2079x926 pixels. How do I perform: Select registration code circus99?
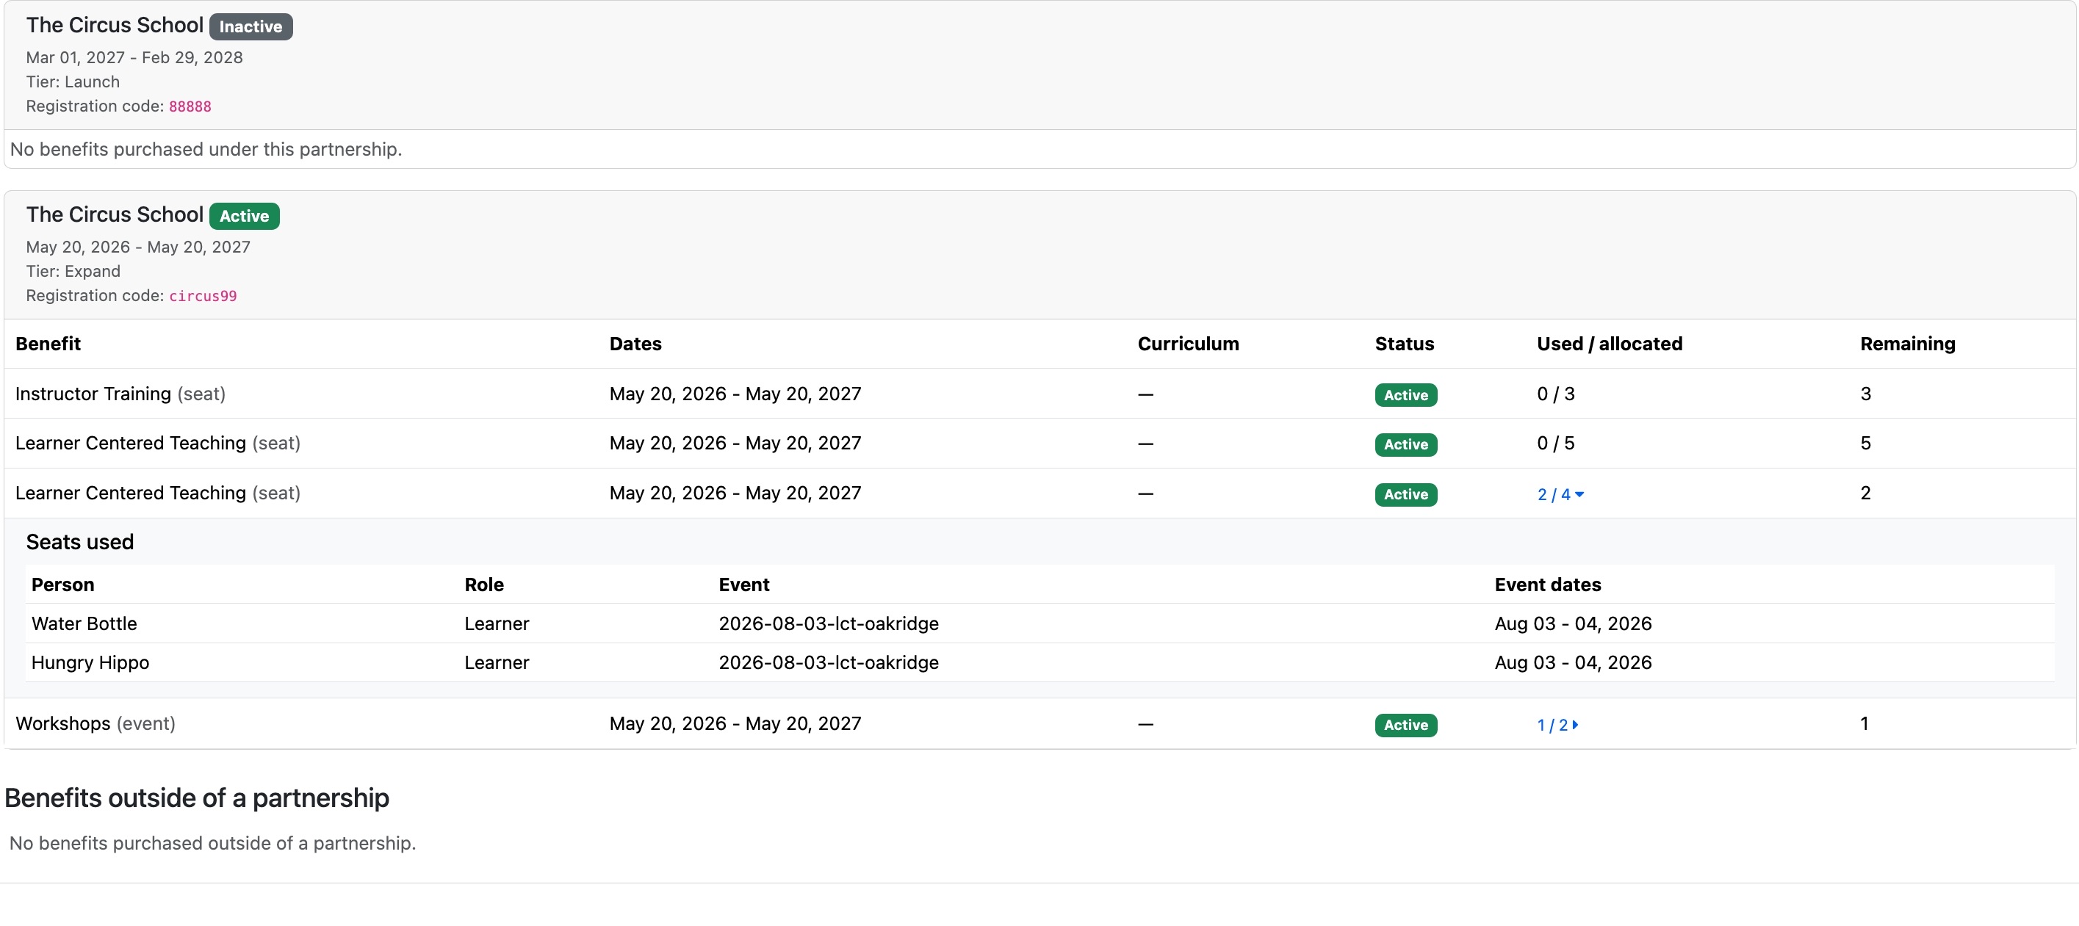pyautogui.click(x=203, y=296)
